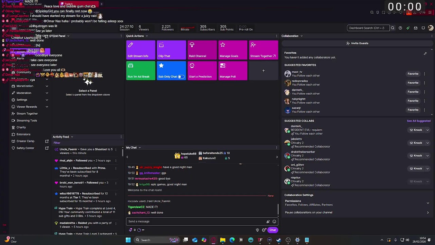Click the dashboard search magnifier icon

tap(393, 28)
